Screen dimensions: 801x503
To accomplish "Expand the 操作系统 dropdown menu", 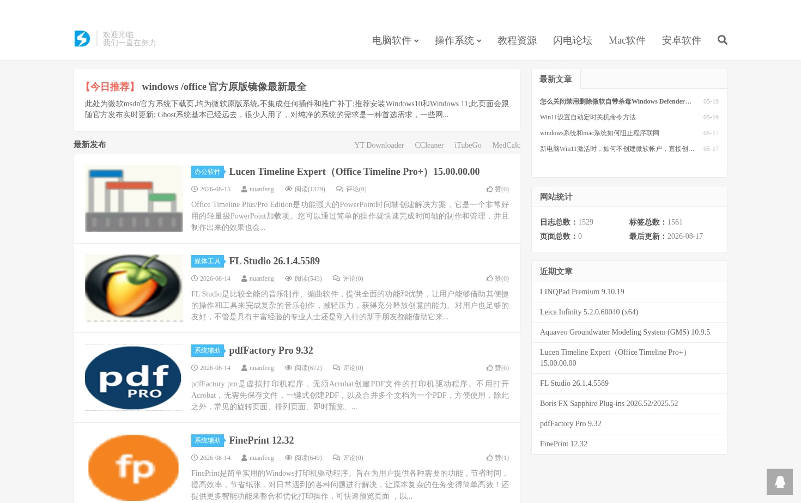I will click(x=458, y=40).
